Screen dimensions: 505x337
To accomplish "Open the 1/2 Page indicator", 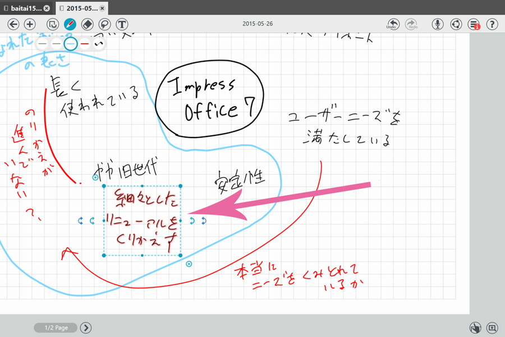I will [55, 328].
